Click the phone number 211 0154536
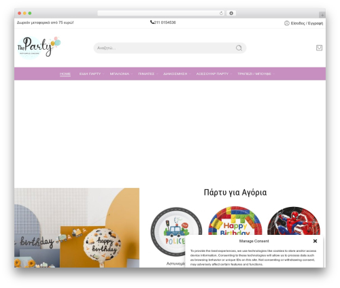340x288 pixels. (x=165, y=22)
